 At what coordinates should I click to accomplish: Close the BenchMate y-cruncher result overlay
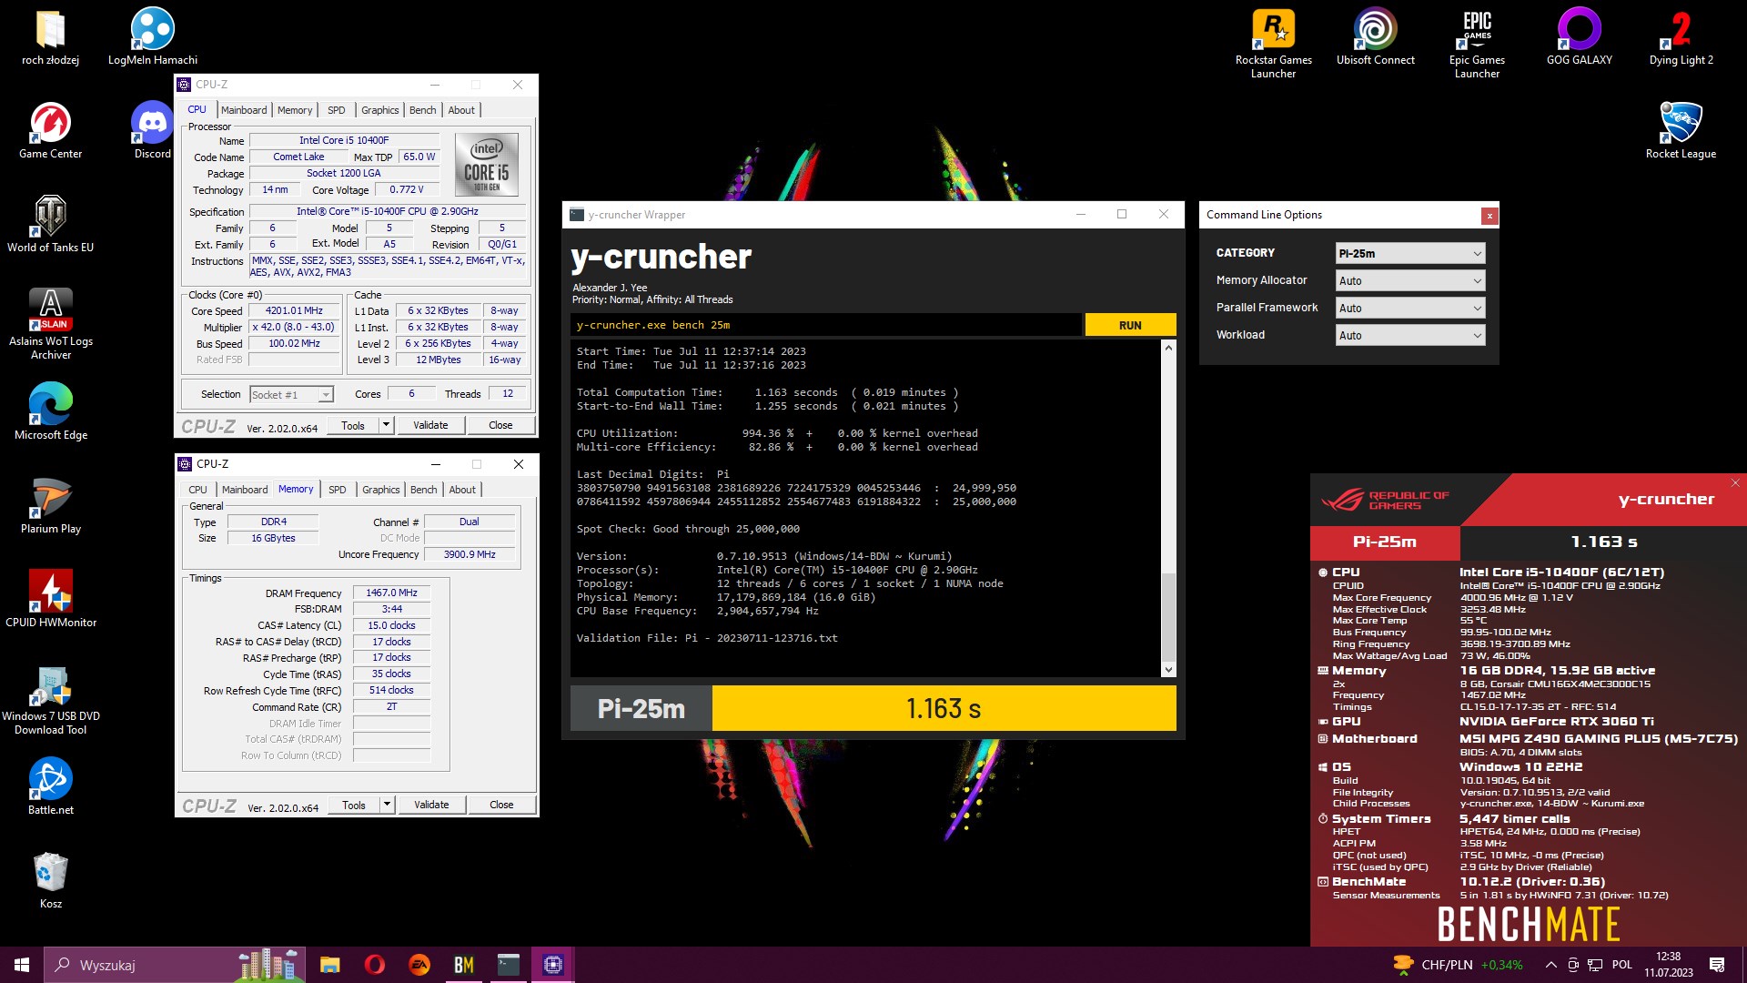[1735, 483]
